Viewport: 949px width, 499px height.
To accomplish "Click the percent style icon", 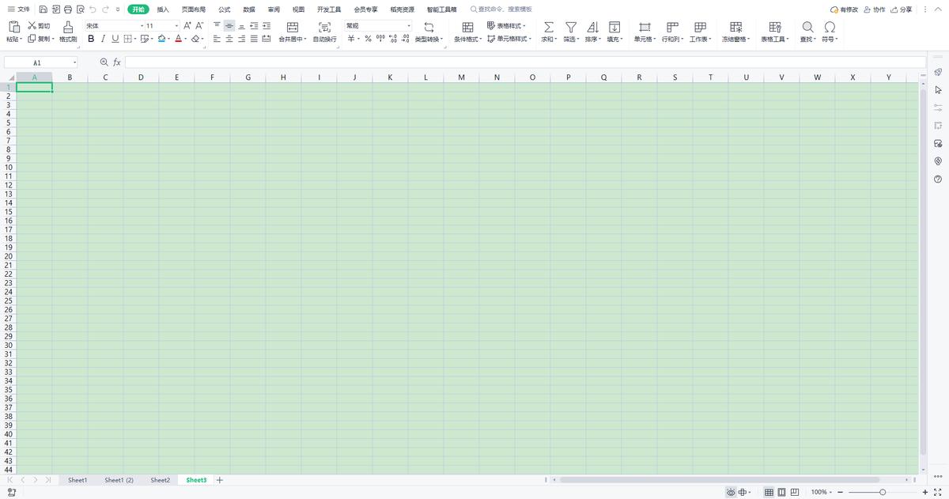I will point(368,39).
